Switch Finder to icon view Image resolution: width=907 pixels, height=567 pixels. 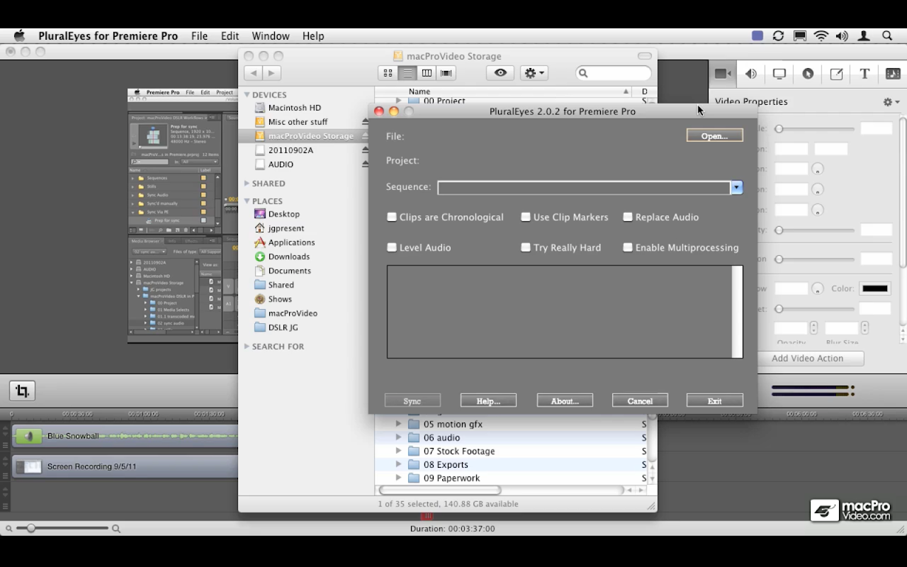388,73
